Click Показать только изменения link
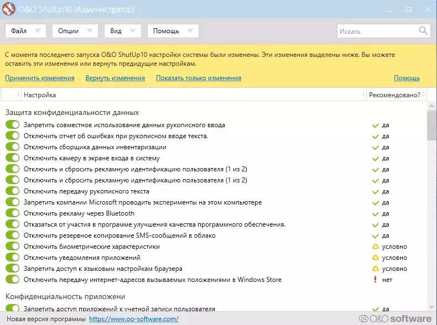This screenshot has width=437, height=325. 199,78
